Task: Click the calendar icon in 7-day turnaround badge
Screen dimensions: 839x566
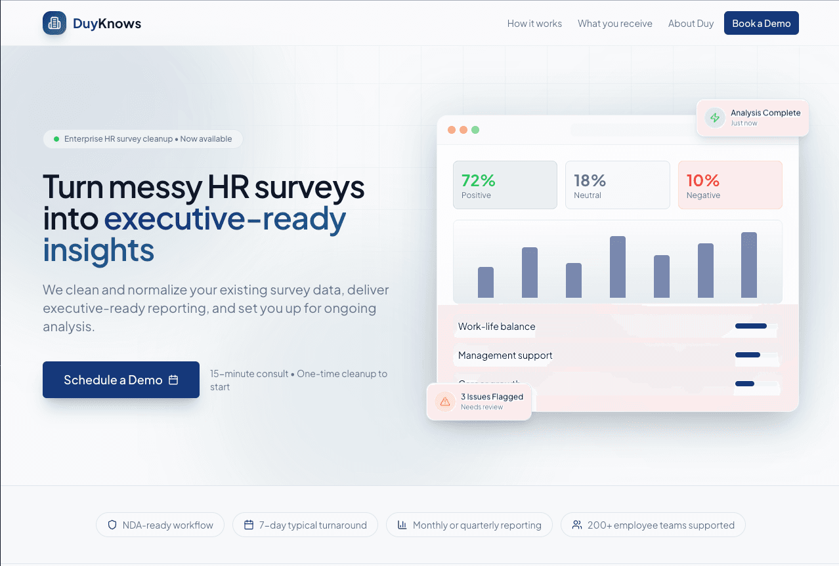Action: pos(249,525)
